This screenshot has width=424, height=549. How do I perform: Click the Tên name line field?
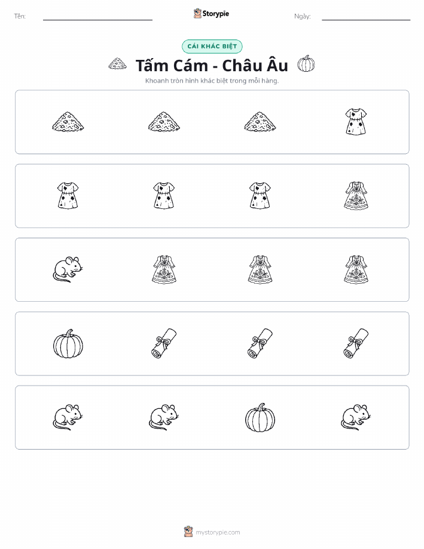click(x=97, y=16)
